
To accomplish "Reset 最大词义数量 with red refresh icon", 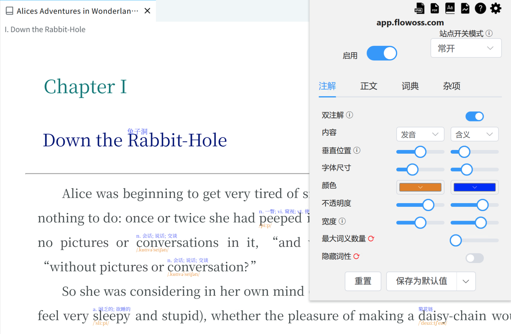I will [x=371, y=239].
